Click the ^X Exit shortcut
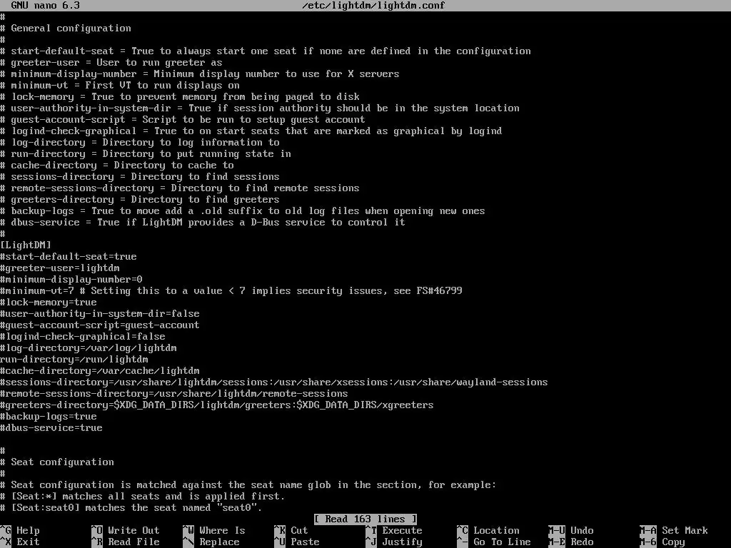 [x=20, y=542]
